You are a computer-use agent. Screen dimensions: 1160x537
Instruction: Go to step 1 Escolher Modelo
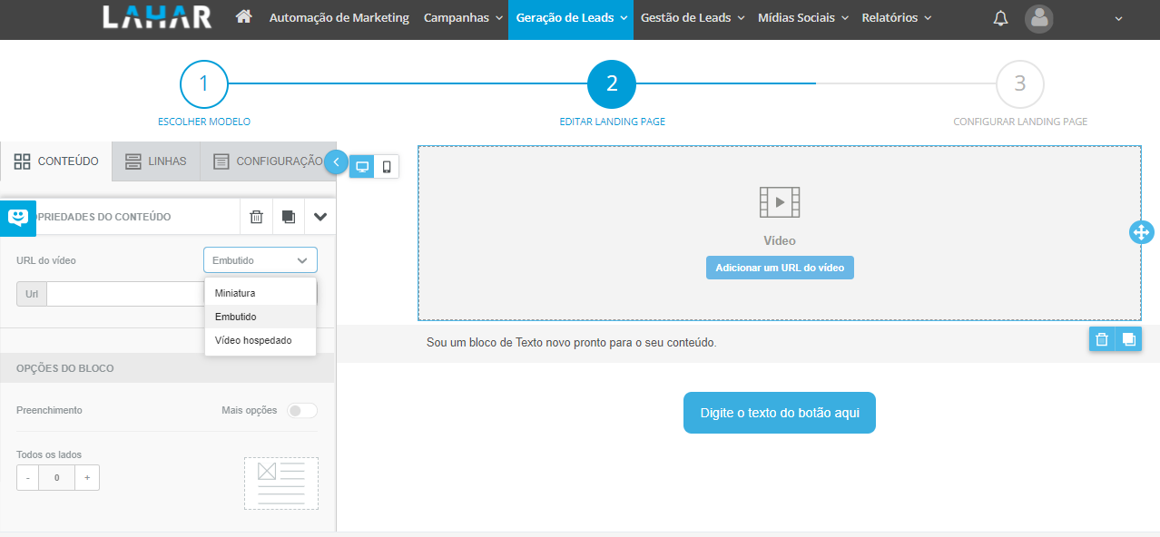tap(204, 84)
